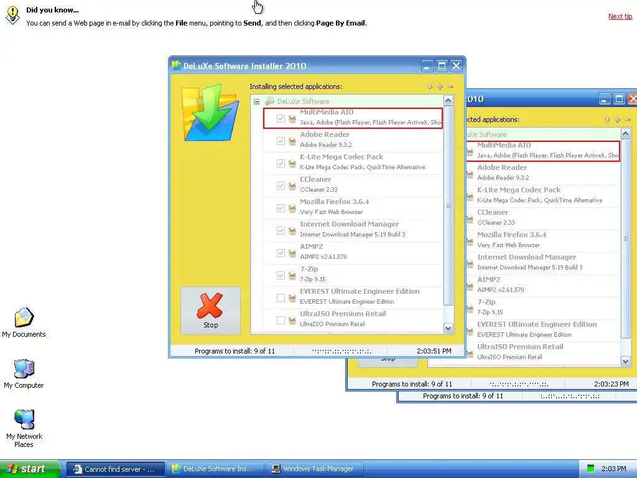Click the 2:03:23 PM time in back window
Screen dimensions: 637x478
point(611,383)
